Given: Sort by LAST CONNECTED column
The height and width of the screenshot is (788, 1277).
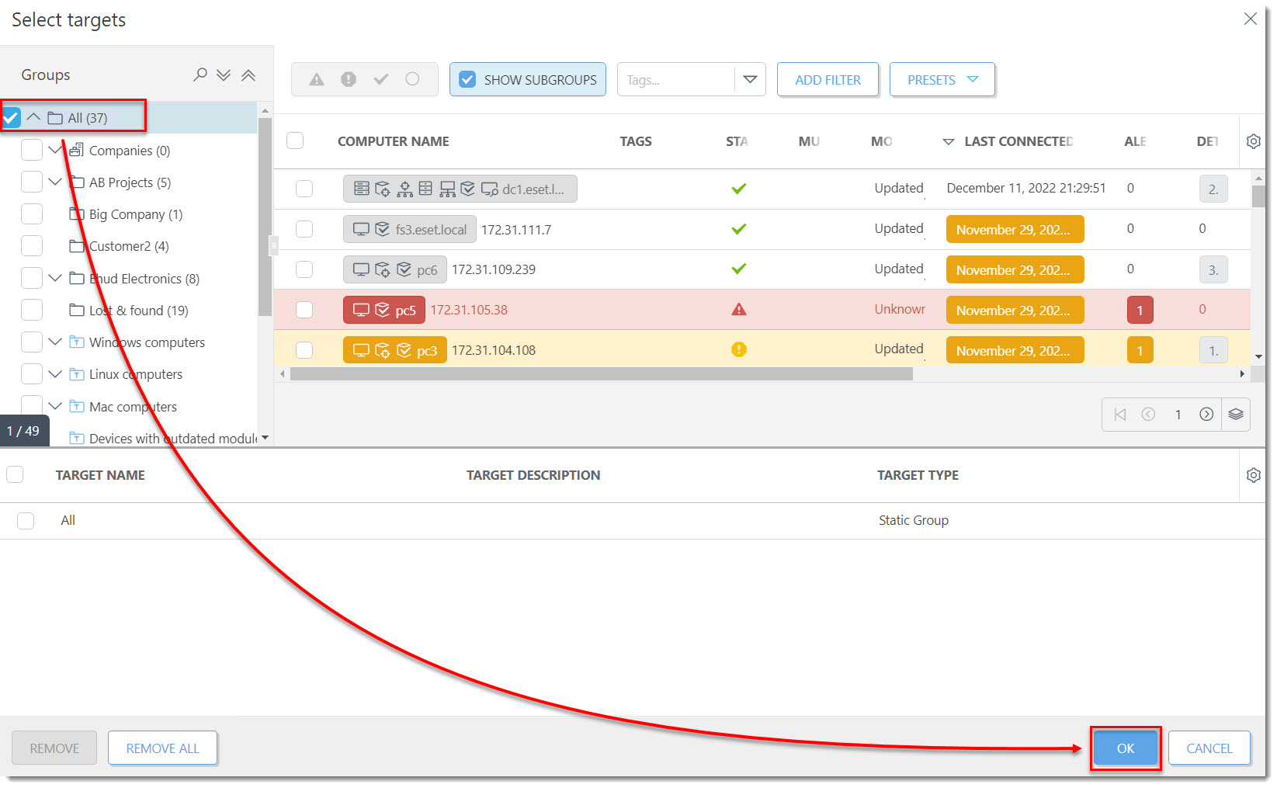Looking at the screenshot, I should tap(1018, 141).
